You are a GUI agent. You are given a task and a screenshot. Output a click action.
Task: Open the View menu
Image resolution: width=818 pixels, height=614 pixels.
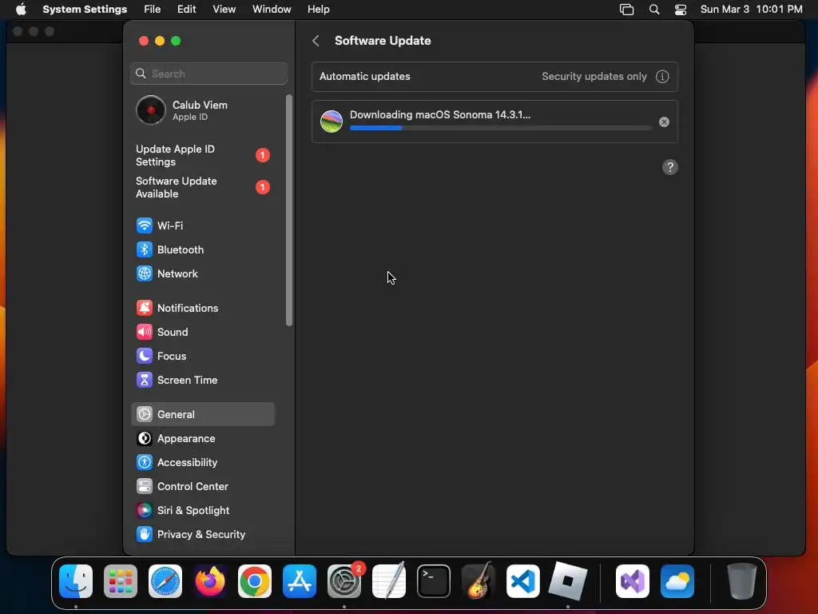(224, 10)
